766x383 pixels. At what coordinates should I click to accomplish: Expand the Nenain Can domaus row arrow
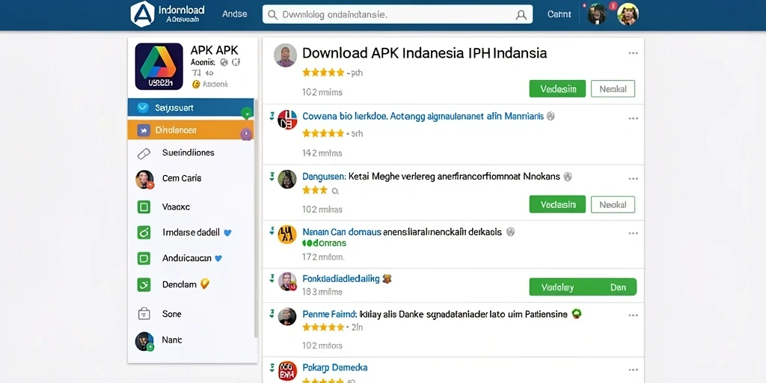coord(272,232)
